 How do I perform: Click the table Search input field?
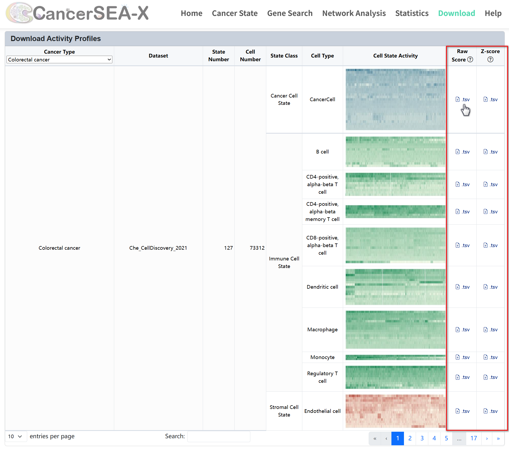(219, 436)
